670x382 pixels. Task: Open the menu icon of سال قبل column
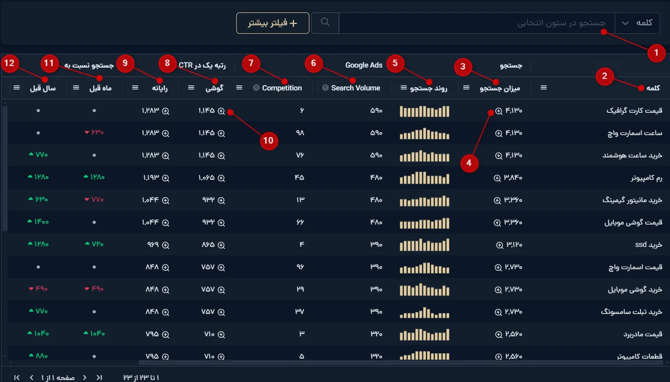click(x=16, y=88)
